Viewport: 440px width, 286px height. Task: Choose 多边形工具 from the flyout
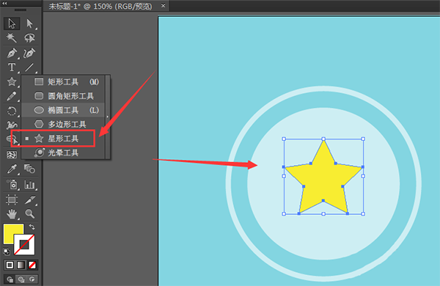pos(63,125)
